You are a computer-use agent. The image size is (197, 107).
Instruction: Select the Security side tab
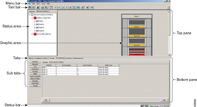(35, 71)
